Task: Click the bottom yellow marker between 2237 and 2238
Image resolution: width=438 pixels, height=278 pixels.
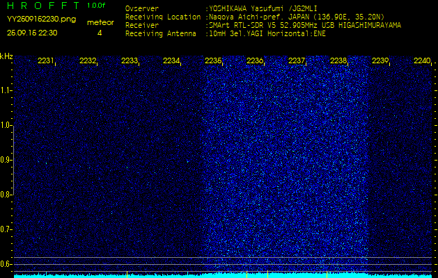Action: tap(327, 274)
